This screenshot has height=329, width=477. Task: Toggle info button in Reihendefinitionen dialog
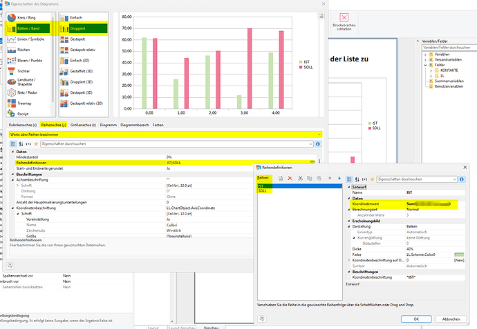coord(462,179)
